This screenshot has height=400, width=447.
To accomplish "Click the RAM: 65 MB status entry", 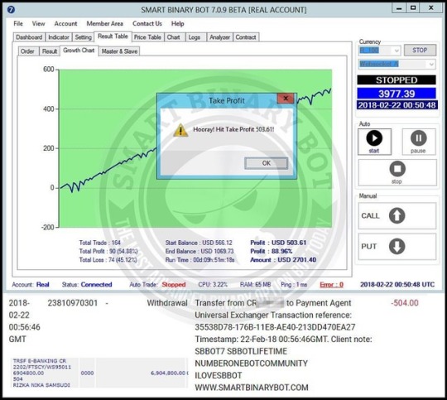I will point(256,284).
